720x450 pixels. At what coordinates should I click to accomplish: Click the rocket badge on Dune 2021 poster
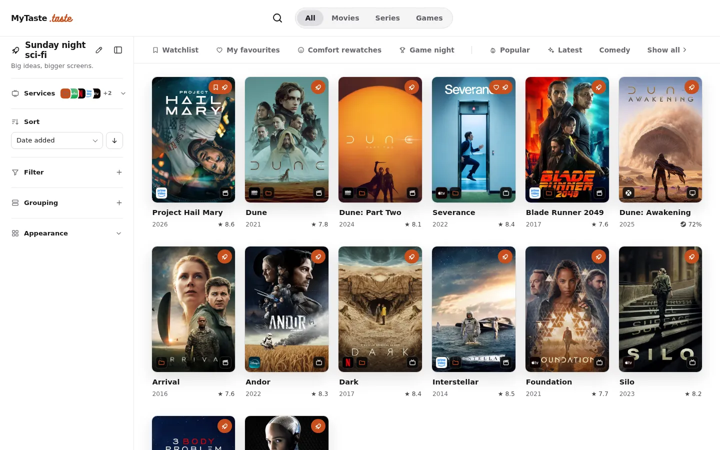pyautogui.click(x=318, y=87)
